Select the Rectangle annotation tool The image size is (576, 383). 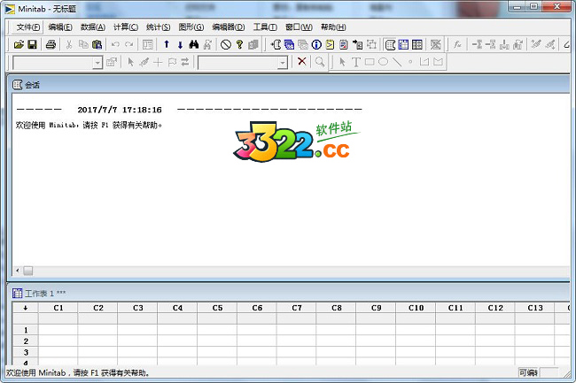(x=370, y=62)
